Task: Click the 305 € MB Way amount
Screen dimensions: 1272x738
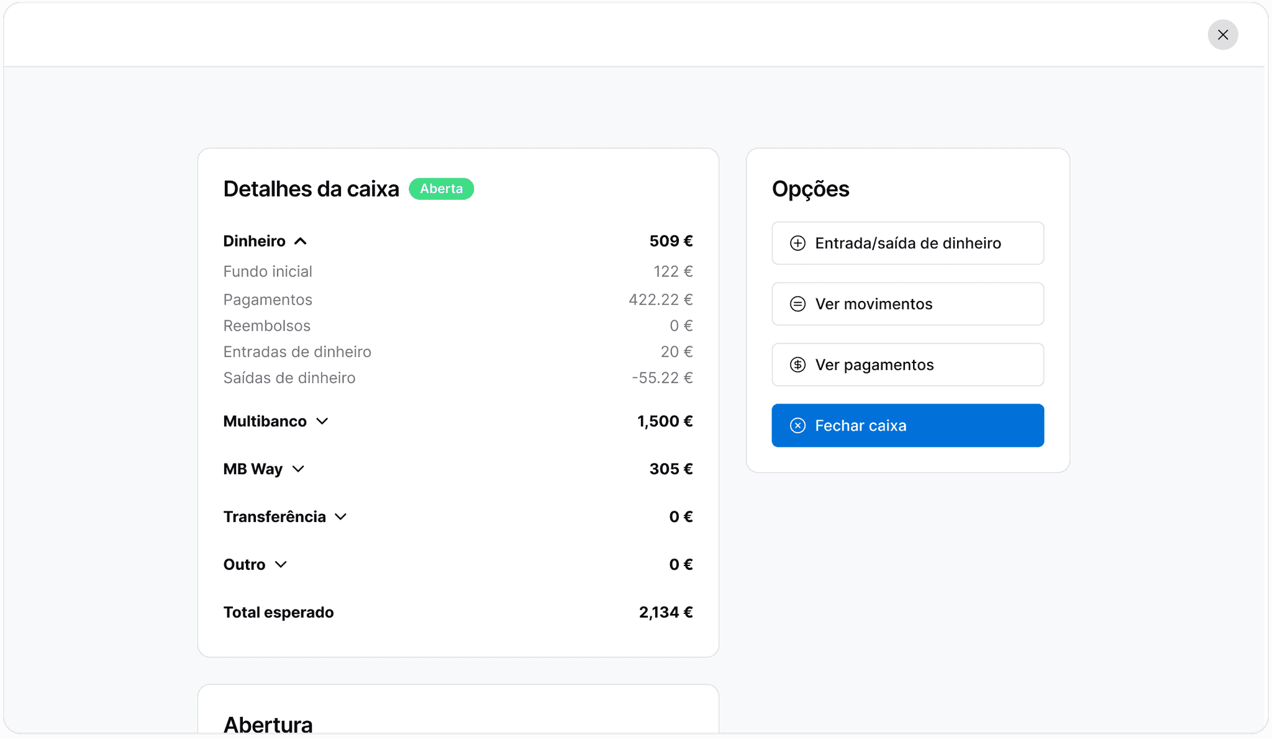Action: pyautogui.click(x=671, y=469)
